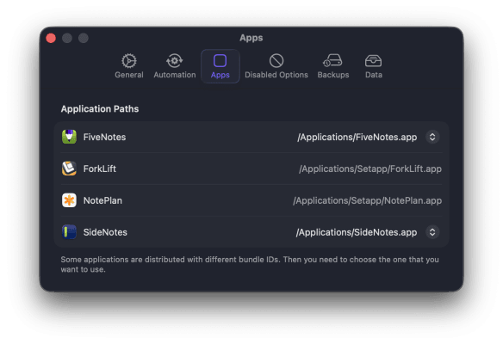The image size is (503, 344).
Task: Click the Apps window title
Action: 251,38
